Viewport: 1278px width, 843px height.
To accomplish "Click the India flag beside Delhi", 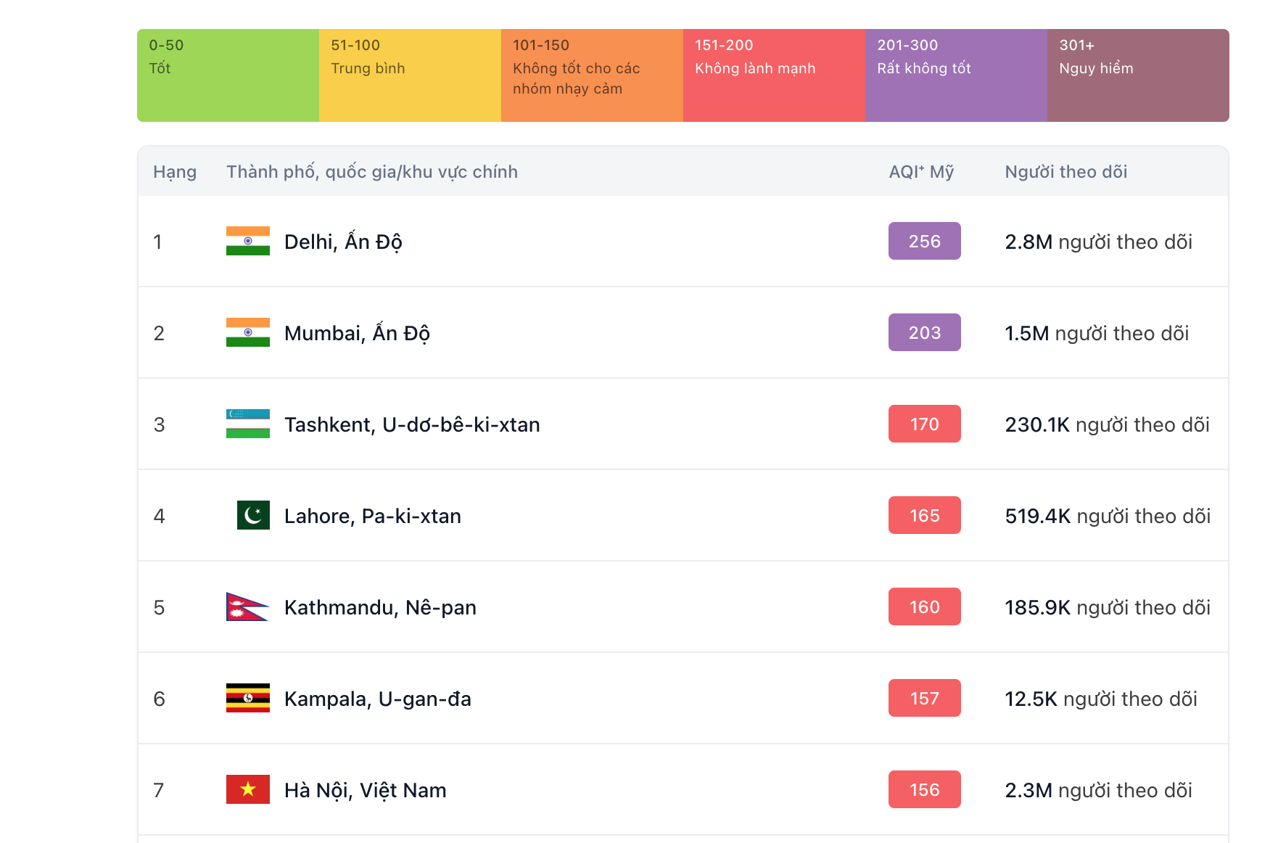I will (248, 241).
